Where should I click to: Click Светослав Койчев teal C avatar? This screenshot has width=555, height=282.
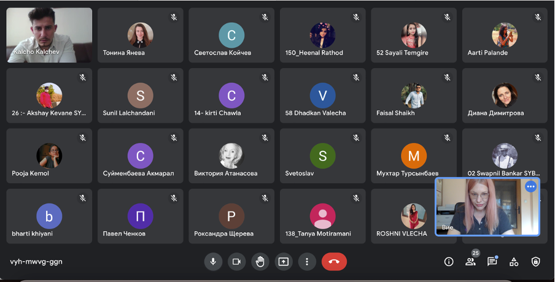pos(231,35)
